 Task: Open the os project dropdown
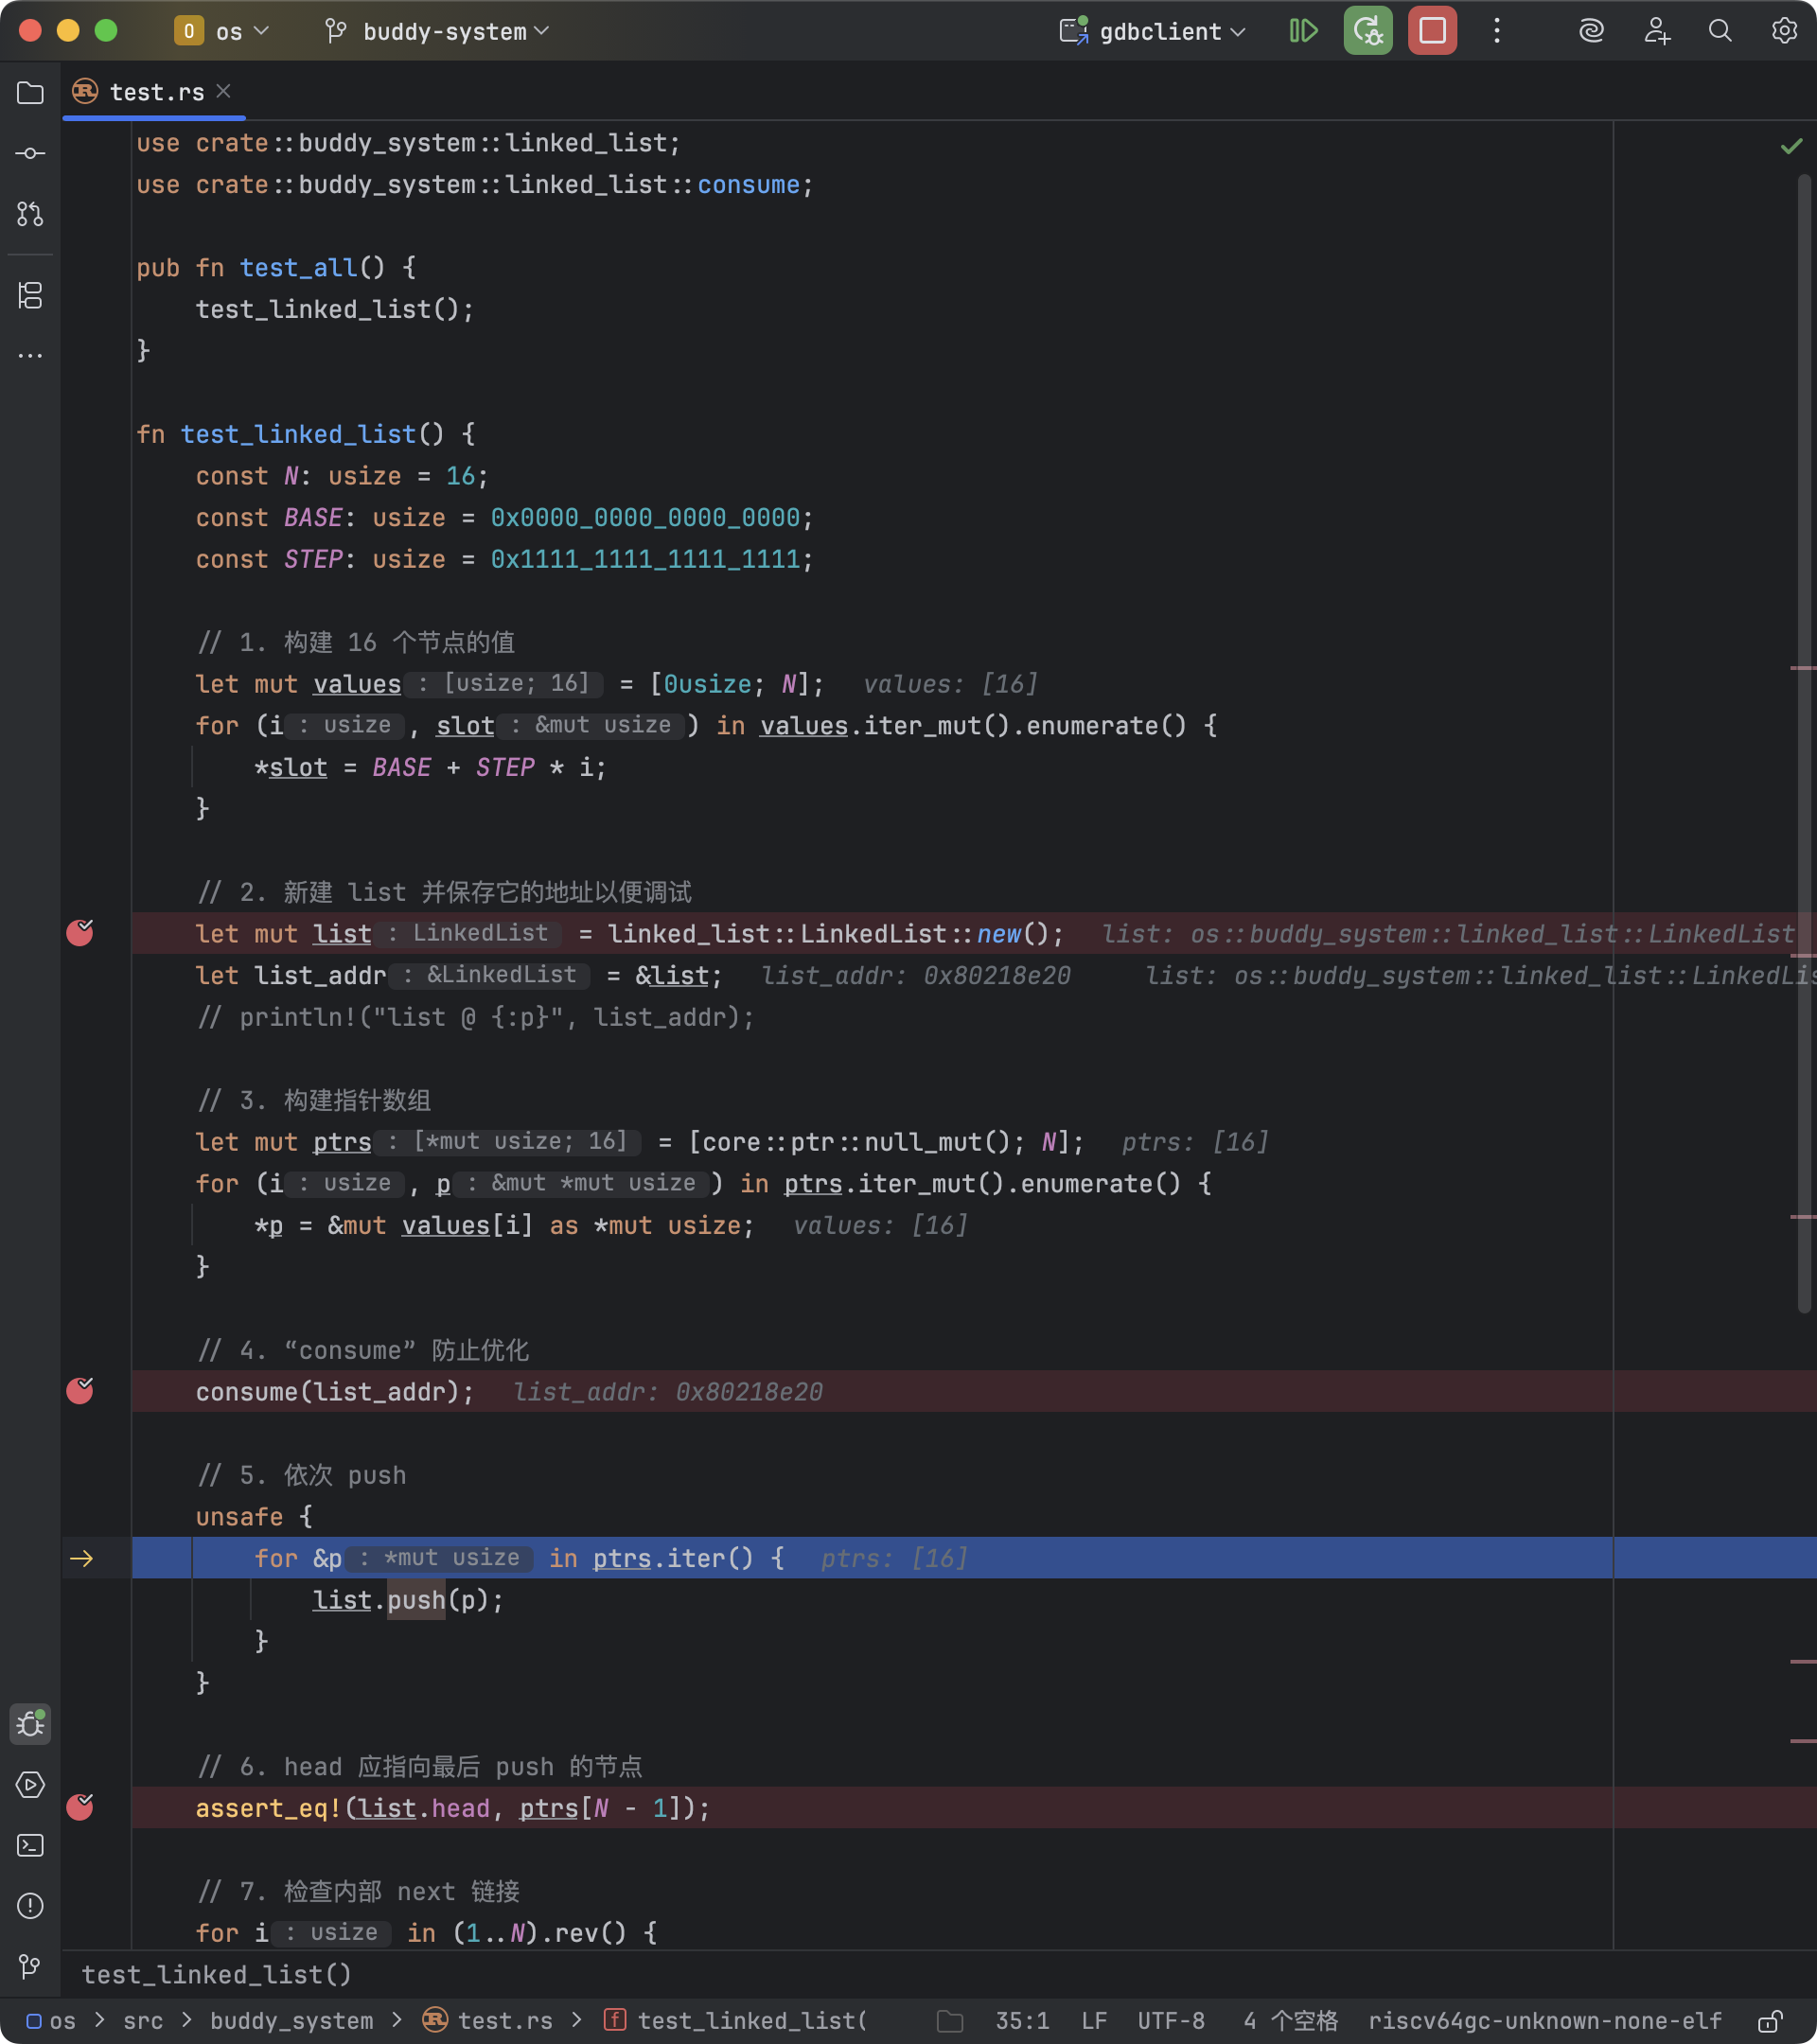point(222,31)
